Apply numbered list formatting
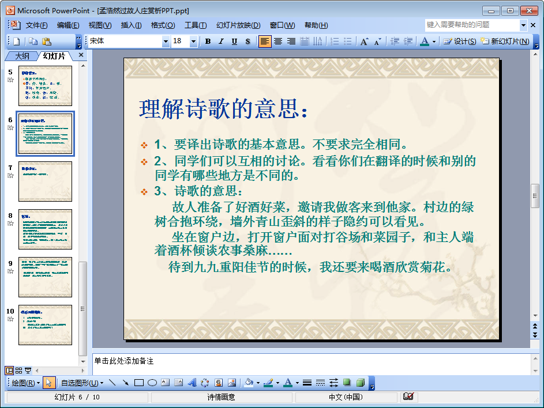The width and height of the screenshot is (544, 408). (335, 41)
